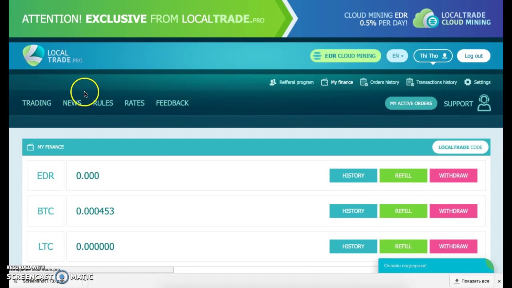512x288 pixels.
Task: Click the Показать все downloads button
Action: [472, 281]
